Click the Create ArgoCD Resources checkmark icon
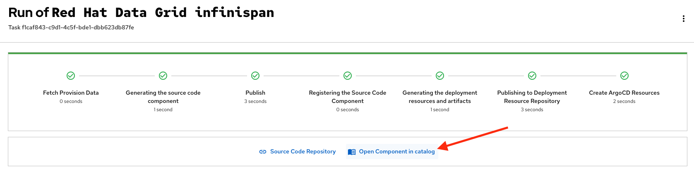Image resolution: width=694 pixels, height=172 pixels. 624,76
